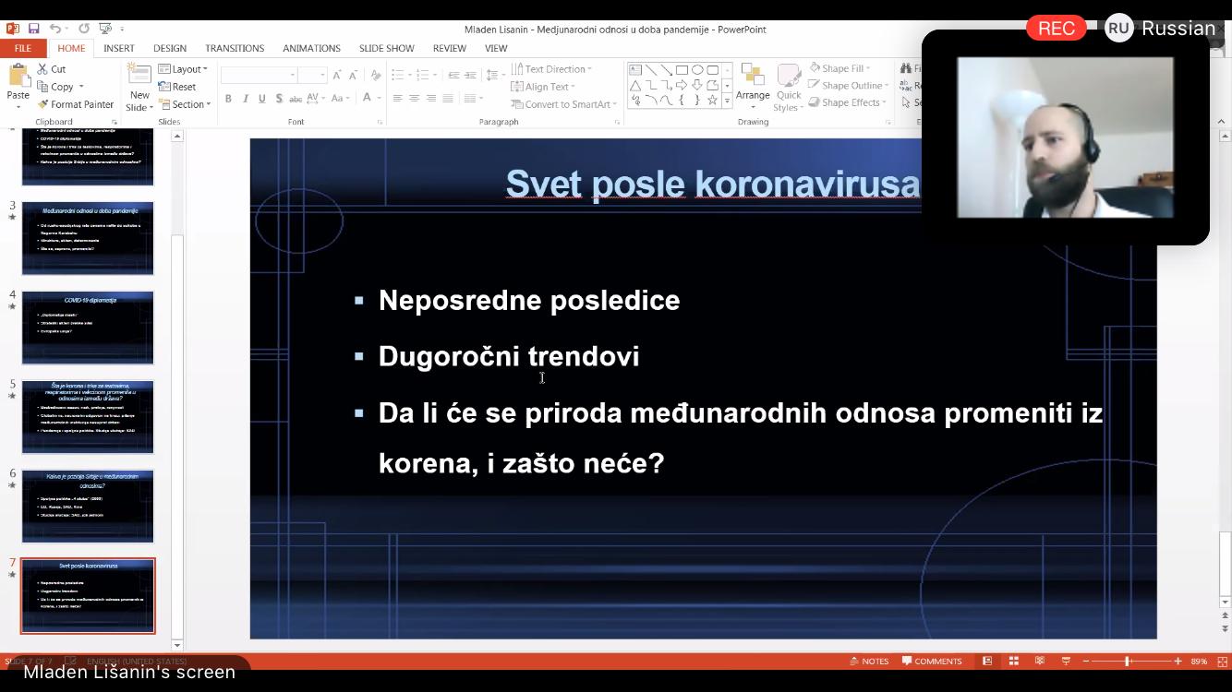Screen dimensions: 1232x692
Task: Open the Section dropdown
Action: [x=185, y=104]
